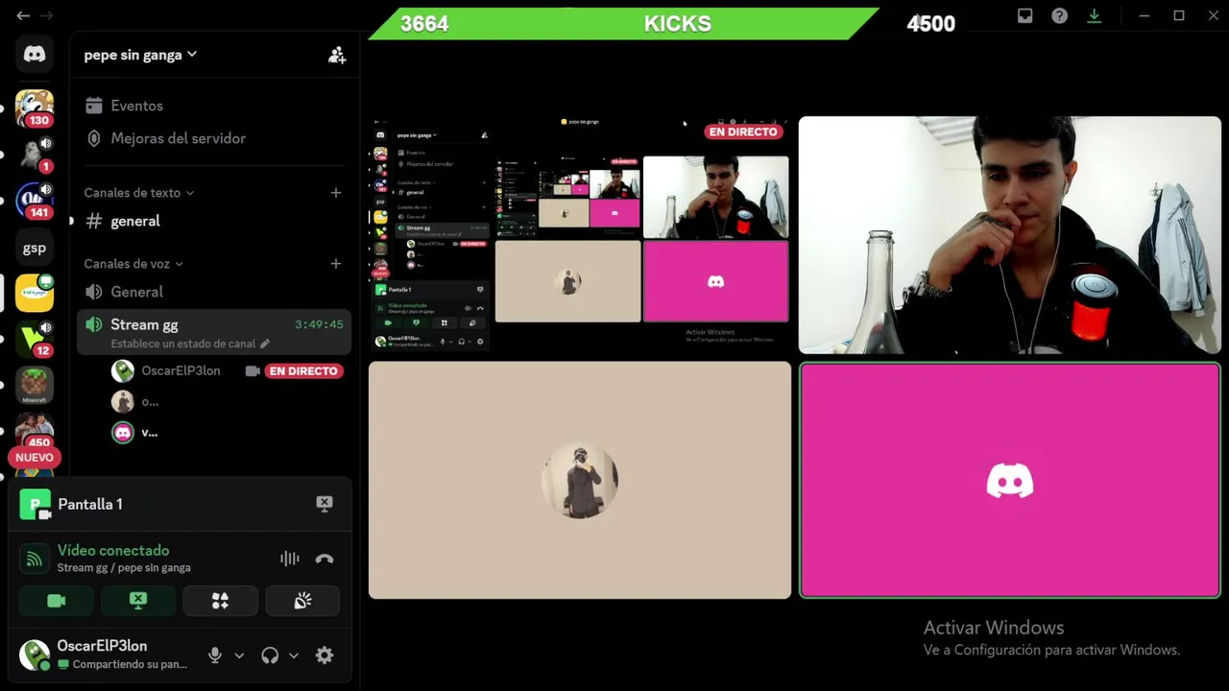Screen dimensions: 1229x691
Task: Focus the pink Discord avatar tile
Action: [1010, 480]
